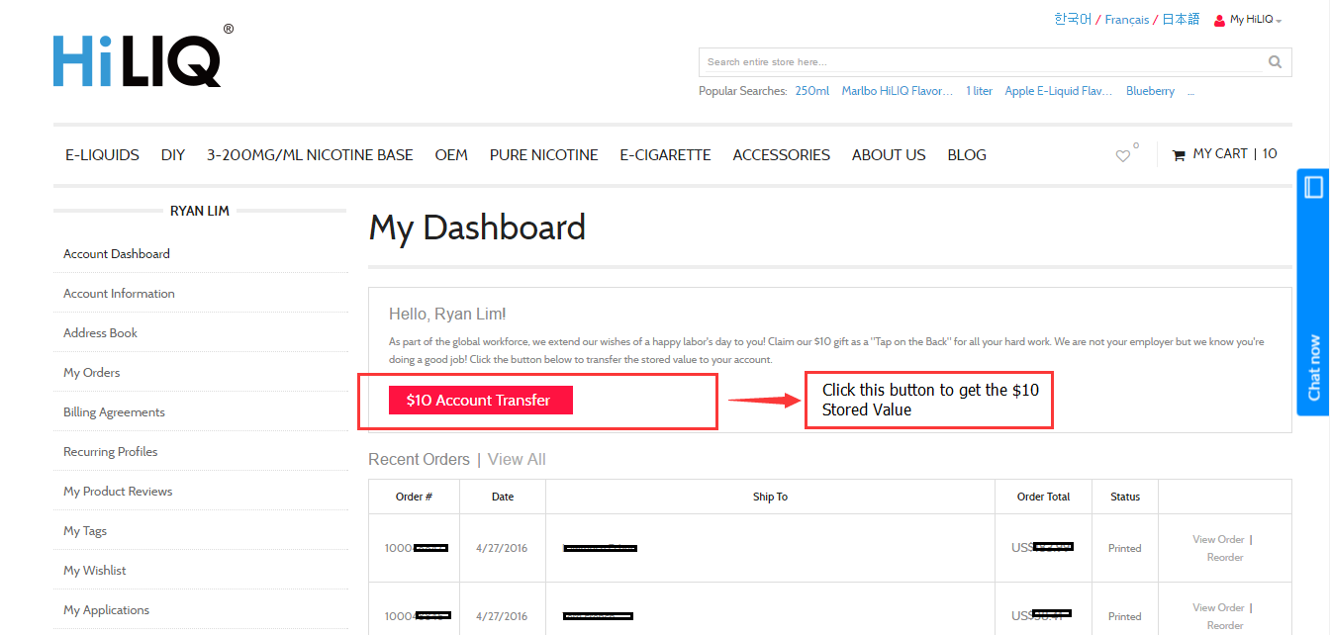Click the $10 Account Transfer button
This screenshot has height=635, width=1330.
481,401
